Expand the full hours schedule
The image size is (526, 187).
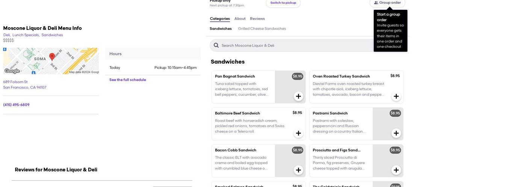click(127, 80)
